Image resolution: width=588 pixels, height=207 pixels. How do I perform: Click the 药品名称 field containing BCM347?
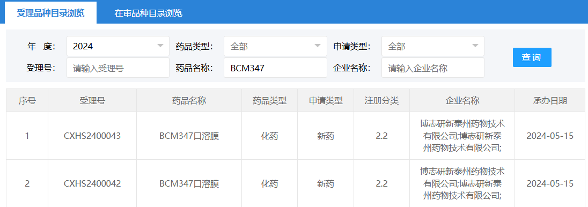click(275, 68)
